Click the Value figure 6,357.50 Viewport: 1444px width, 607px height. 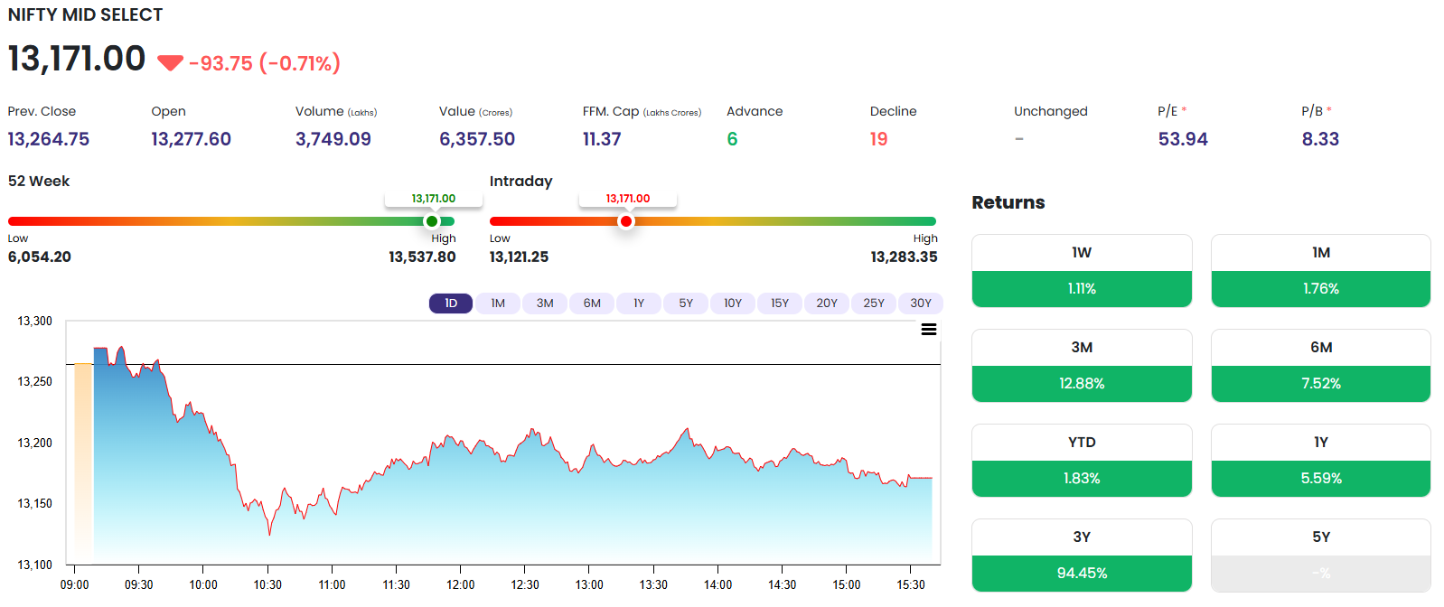[477, 139]
